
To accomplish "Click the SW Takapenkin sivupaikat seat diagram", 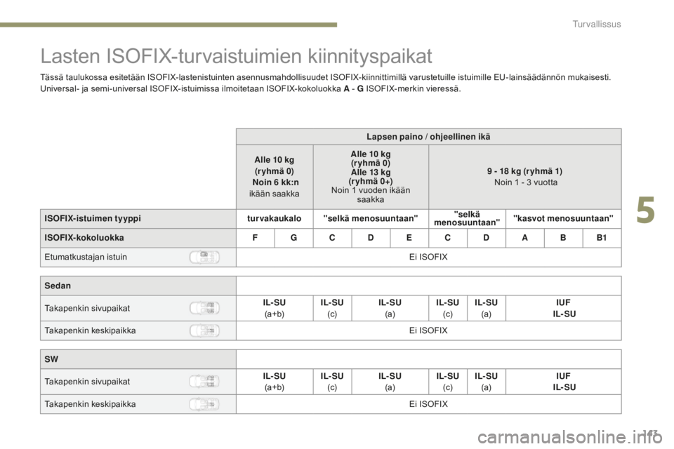I will click(204, 381).
